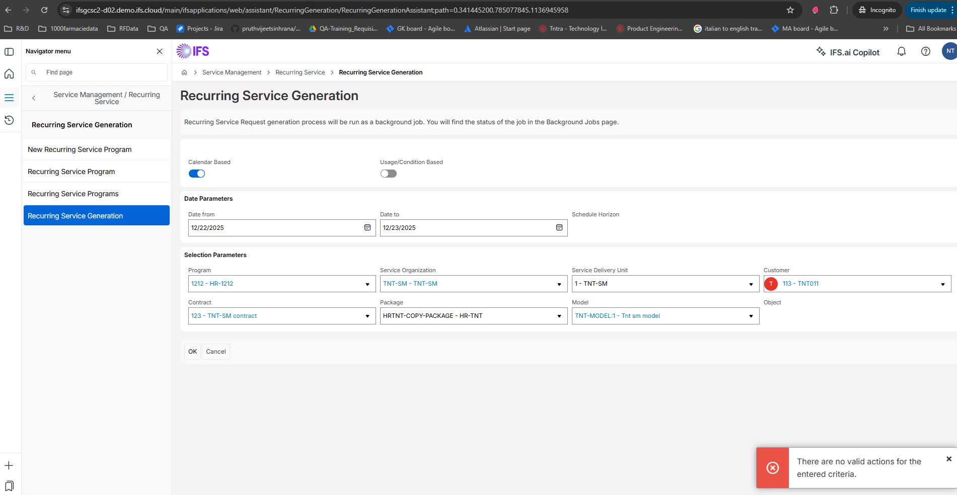This screenshot has width=957, height=495.
Task: Dismiss the error notification toast
Action: coord(948,459)
